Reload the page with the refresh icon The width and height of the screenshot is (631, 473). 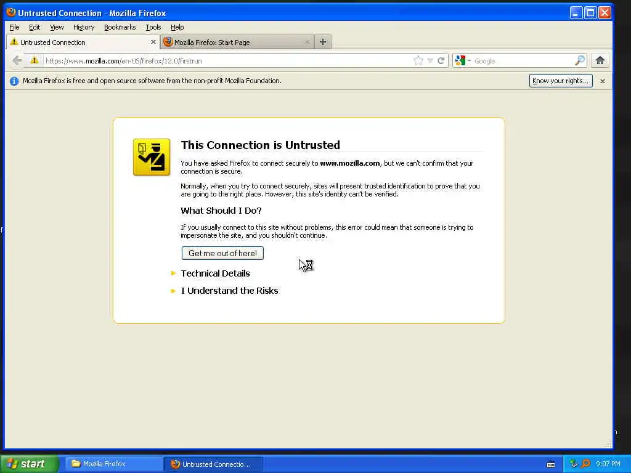click(x=441, y=61)
